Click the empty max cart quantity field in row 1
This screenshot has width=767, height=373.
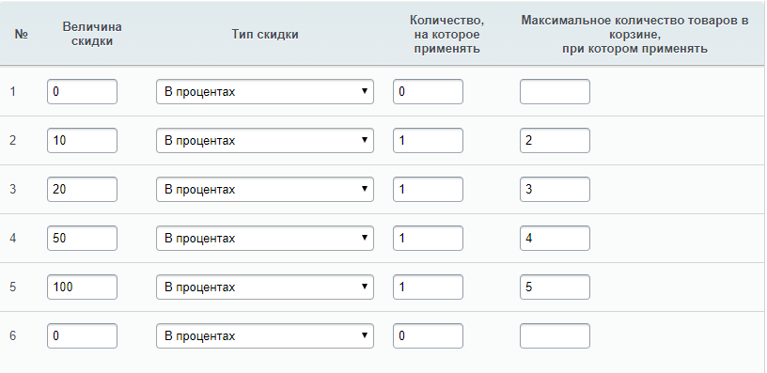pyautogui.click(x=555, y=92)
